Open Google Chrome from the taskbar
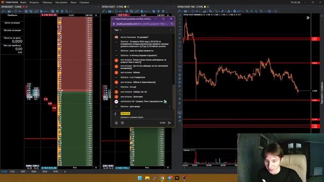Viewport: 324px width, 182px height. coord(162,178)
